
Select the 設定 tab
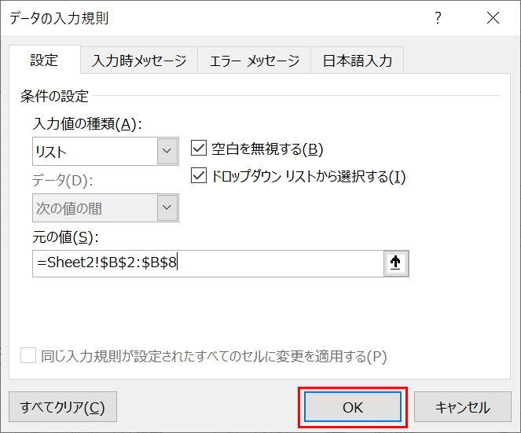(x=45, y=61)
